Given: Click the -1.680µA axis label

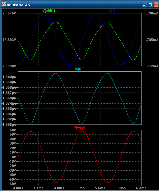Looking at the screenshot, I should (x=9, y=109).
